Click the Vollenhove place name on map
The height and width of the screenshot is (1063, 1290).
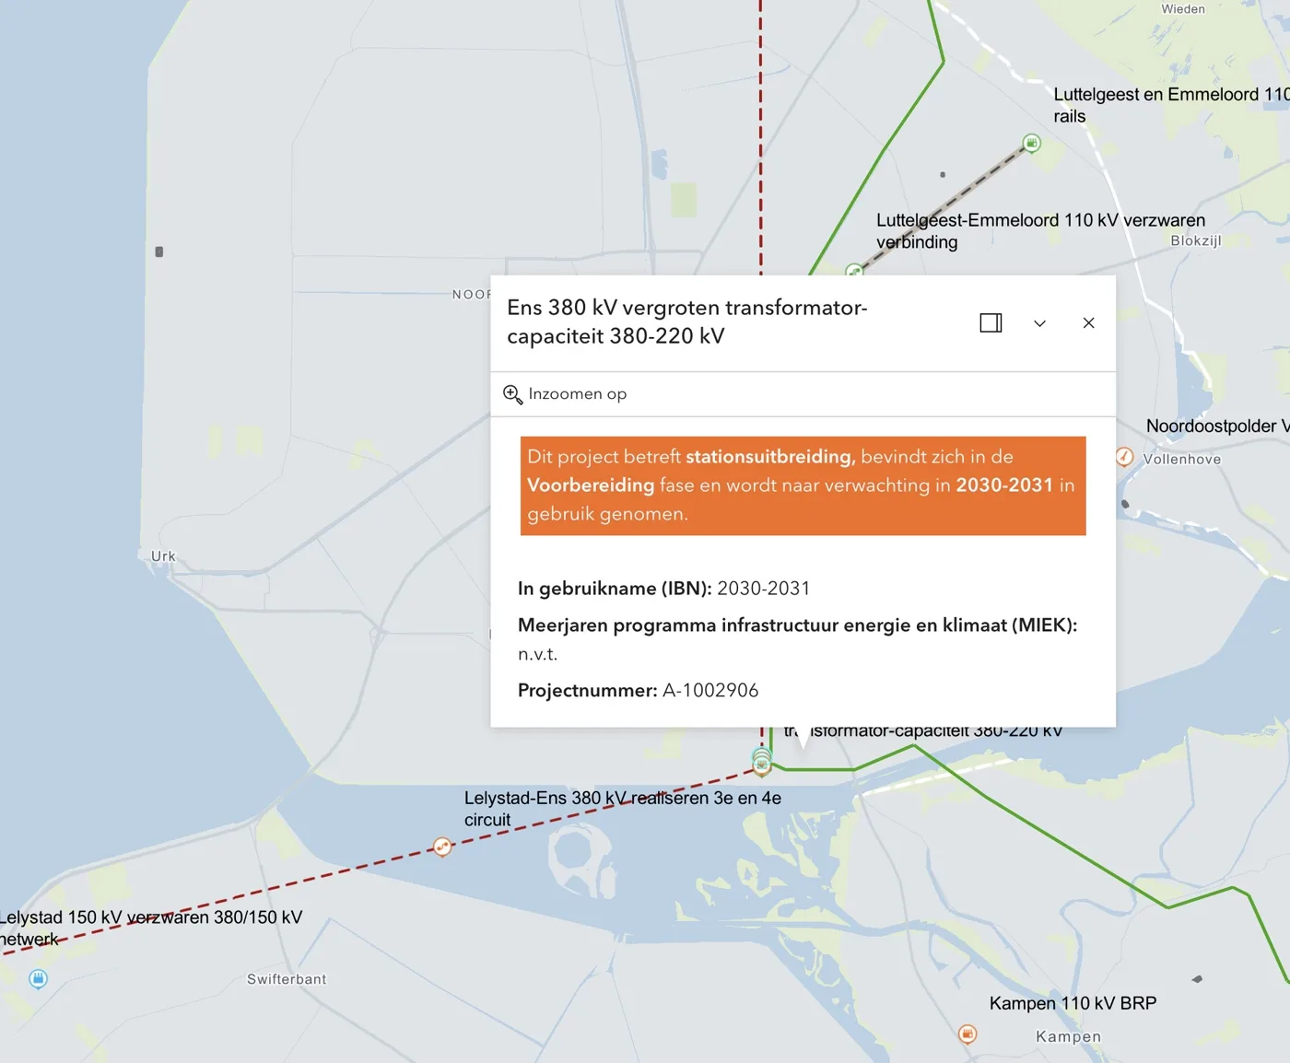click(1182, 459)
